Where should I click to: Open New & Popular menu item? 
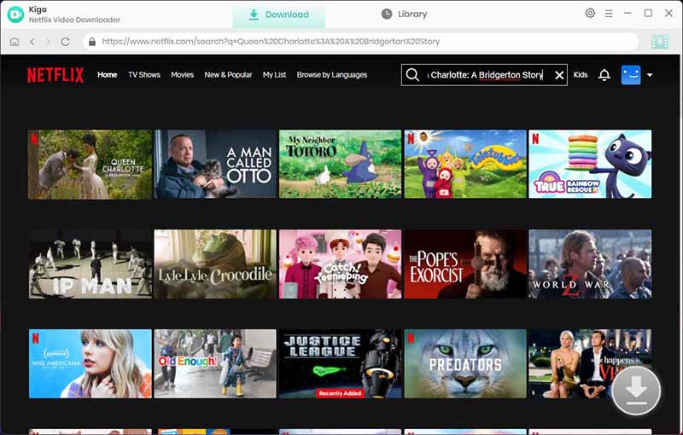tap(228, 75)
